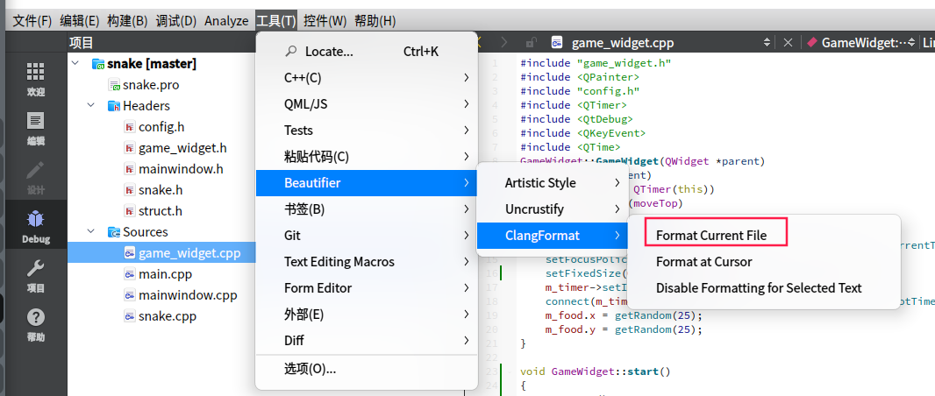Select Locate... menu entry
Viewport: 935px width, 396px height.
[366, 52]
